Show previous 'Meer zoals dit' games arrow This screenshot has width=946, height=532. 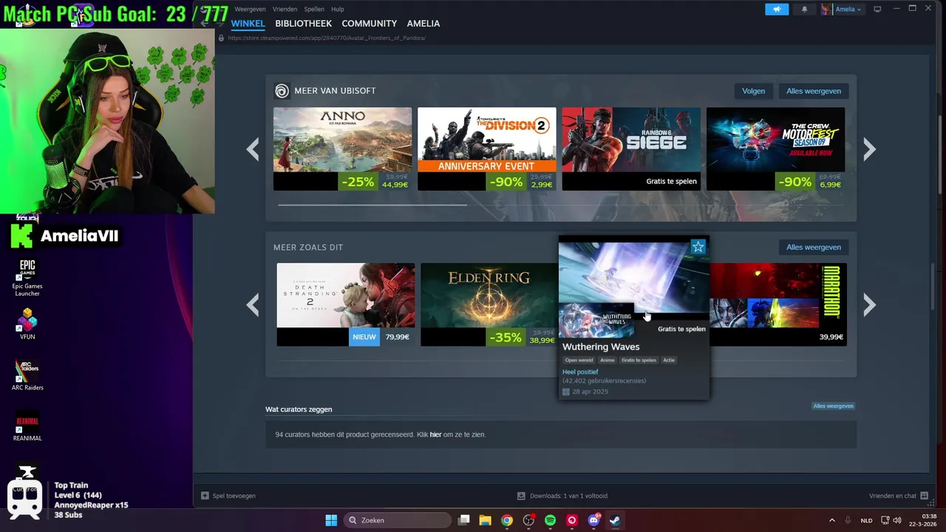(x=253, y=304)
